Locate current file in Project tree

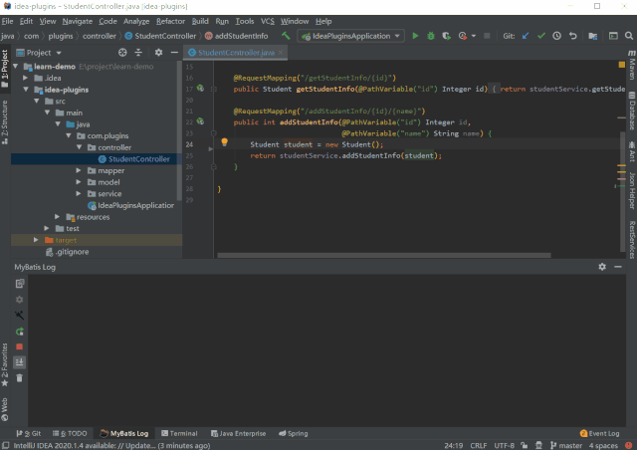122,53
